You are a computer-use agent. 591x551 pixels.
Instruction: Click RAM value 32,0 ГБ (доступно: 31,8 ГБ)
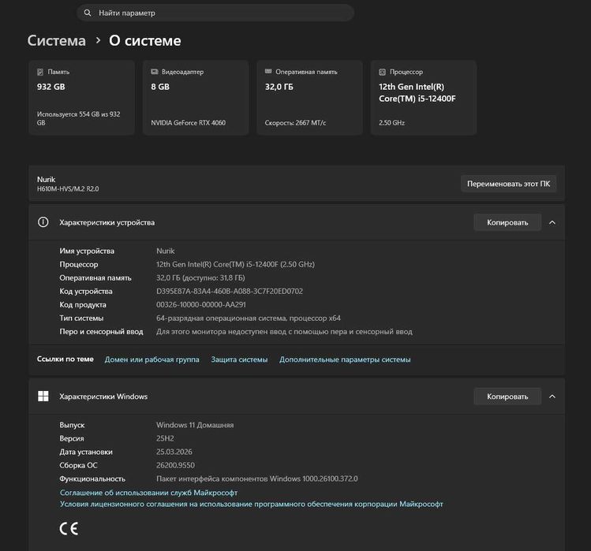[200, 277]
